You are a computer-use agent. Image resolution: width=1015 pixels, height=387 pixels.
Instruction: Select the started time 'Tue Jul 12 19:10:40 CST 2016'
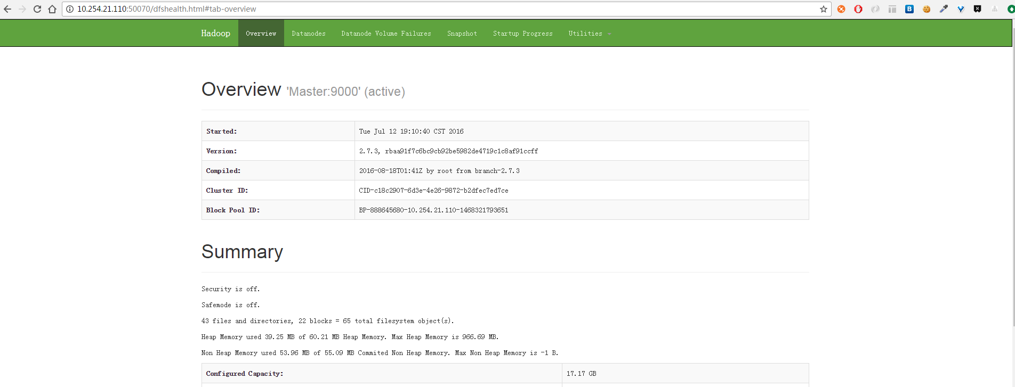point(412,131)
